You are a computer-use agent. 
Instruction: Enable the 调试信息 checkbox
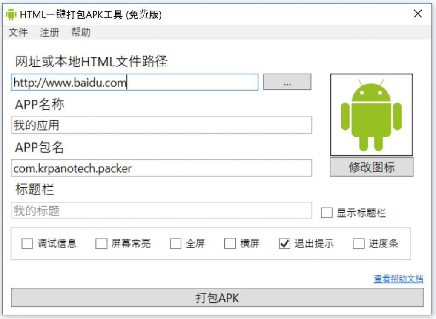pos(27,243)
